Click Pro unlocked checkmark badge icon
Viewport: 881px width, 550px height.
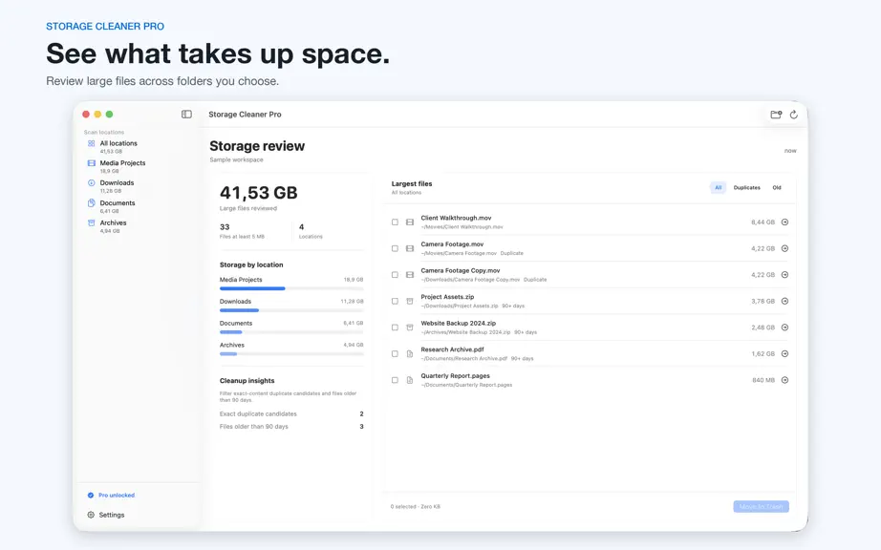pyautogui.click(x=91, y=495)
